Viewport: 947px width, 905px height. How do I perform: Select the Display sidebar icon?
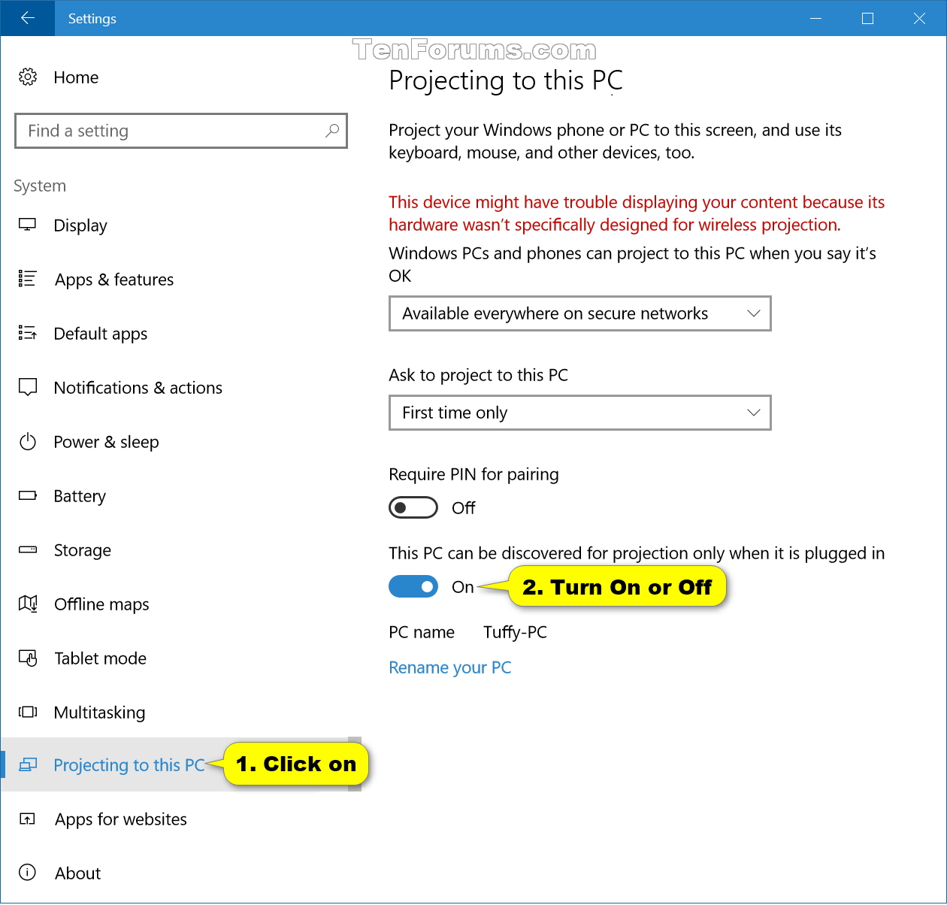[x=28, y=225]
